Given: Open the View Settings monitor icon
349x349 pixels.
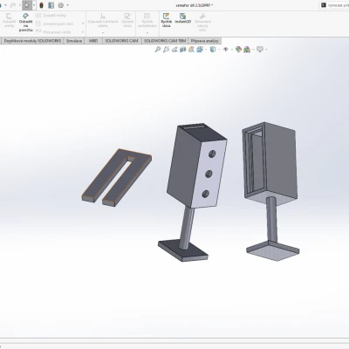Looking at the screenshot, I should pos(260,50).
